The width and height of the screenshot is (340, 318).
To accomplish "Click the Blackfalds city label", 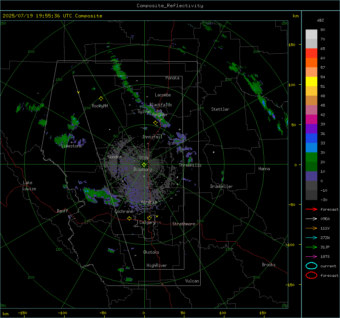I will point(161,105).
